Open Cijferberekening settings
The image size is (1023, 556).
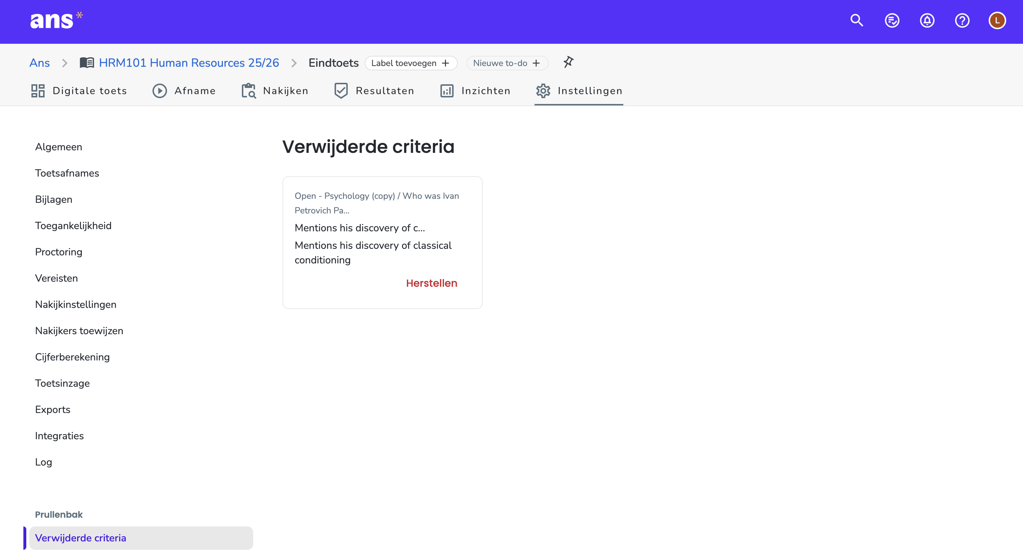pyautogui.click(x=72, y=357)
